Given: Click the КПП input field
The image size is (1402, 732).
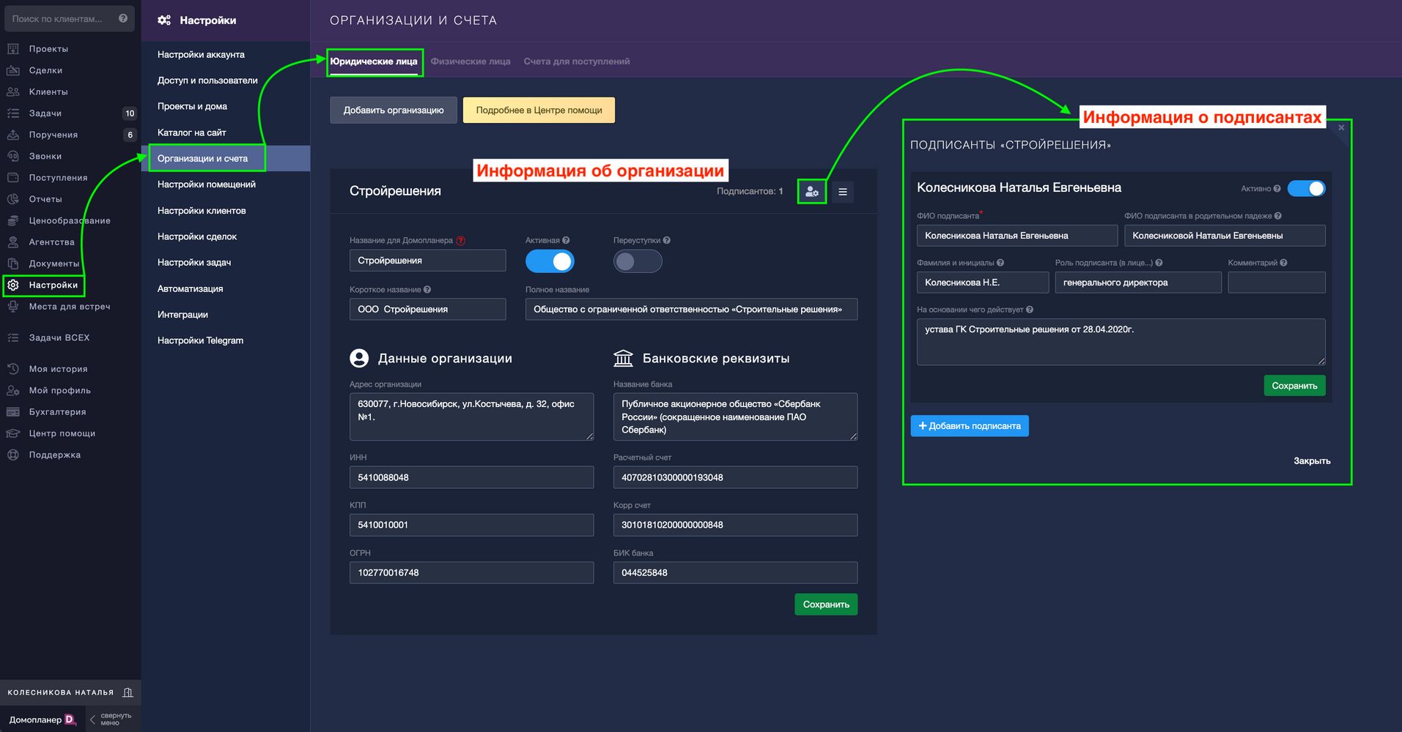Looking at the screenshot, I should coord(472,525).
